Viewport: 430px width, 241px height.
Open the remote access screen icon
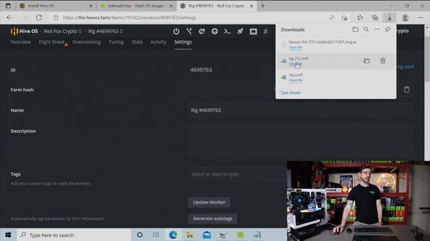253,31
